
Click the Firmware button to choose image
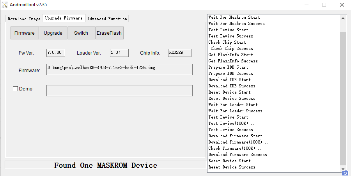point(25,33)
